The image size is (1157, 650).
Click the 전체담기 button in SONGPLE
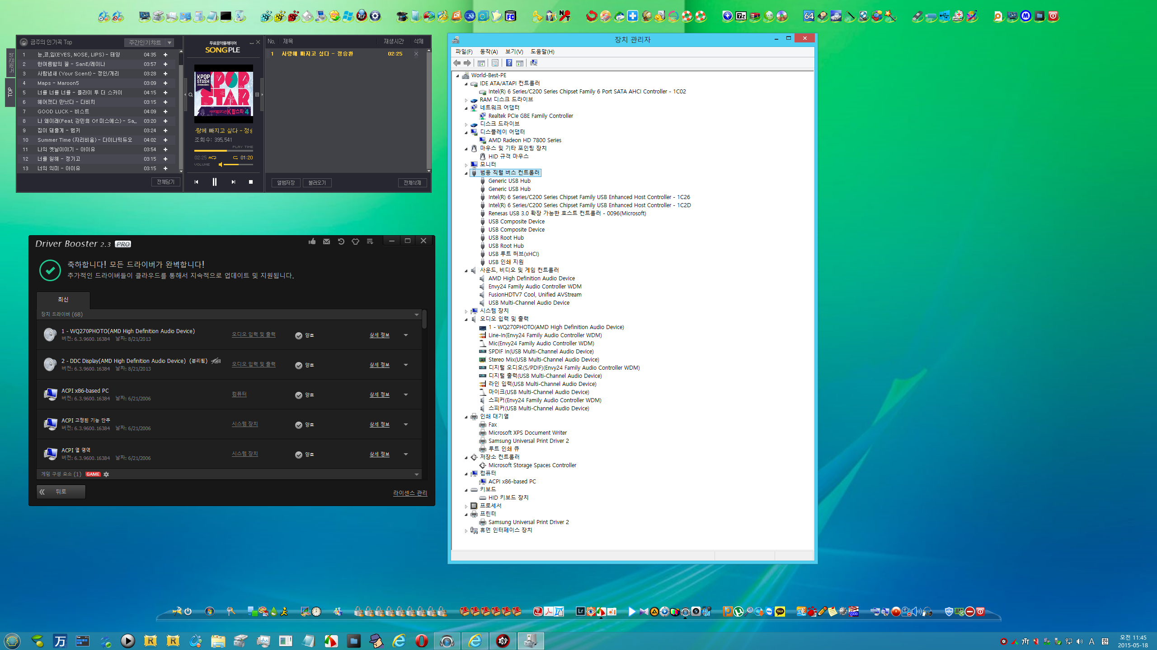click(x=165, y=182)
